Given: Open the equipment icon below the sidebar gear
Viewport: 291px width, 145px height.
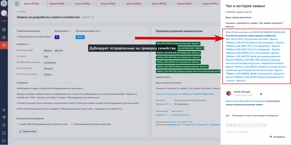Looking at the screenshot, I should click(4, 37).
